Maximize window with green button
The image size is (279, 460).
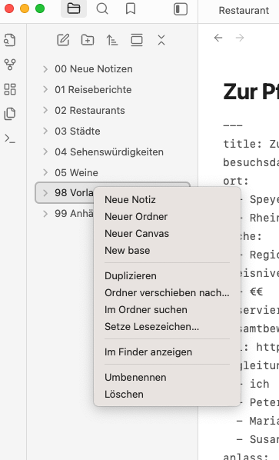[x=40, y=8]
